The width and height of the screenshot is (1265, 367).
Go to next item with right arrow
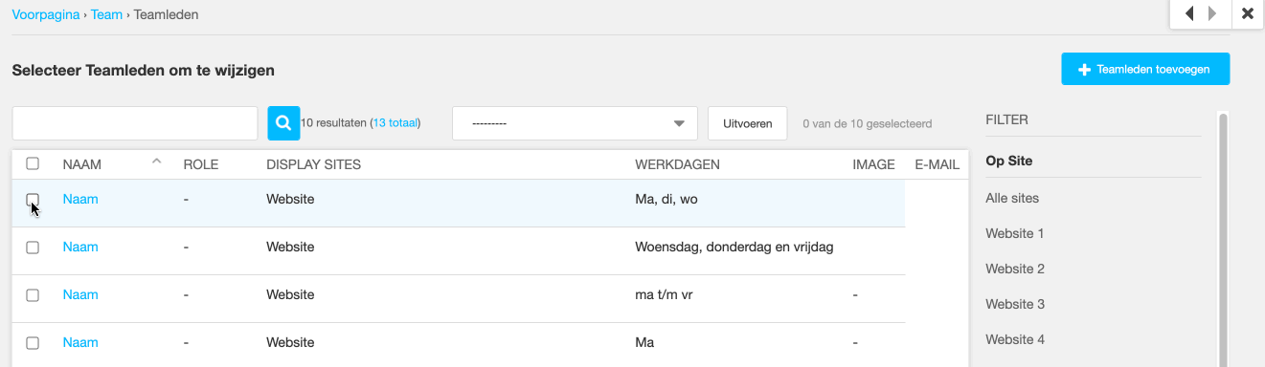click(1212, 13)
